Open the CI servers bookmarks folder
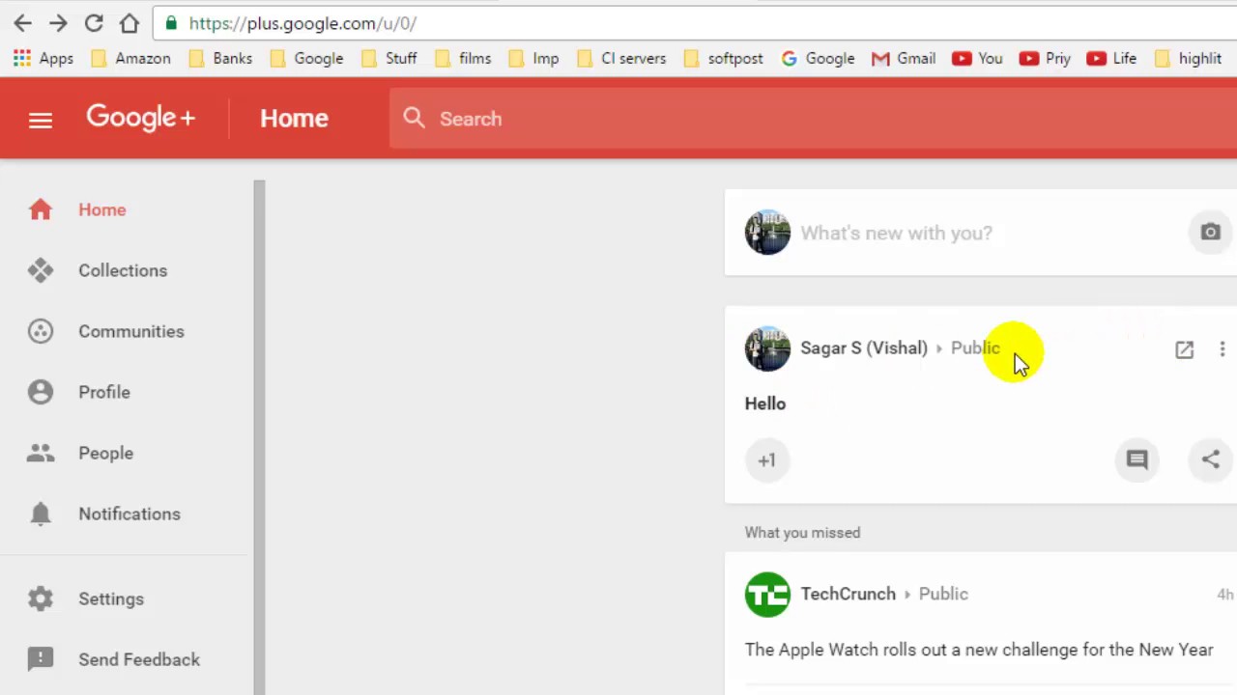 click(x=620, y=59)
